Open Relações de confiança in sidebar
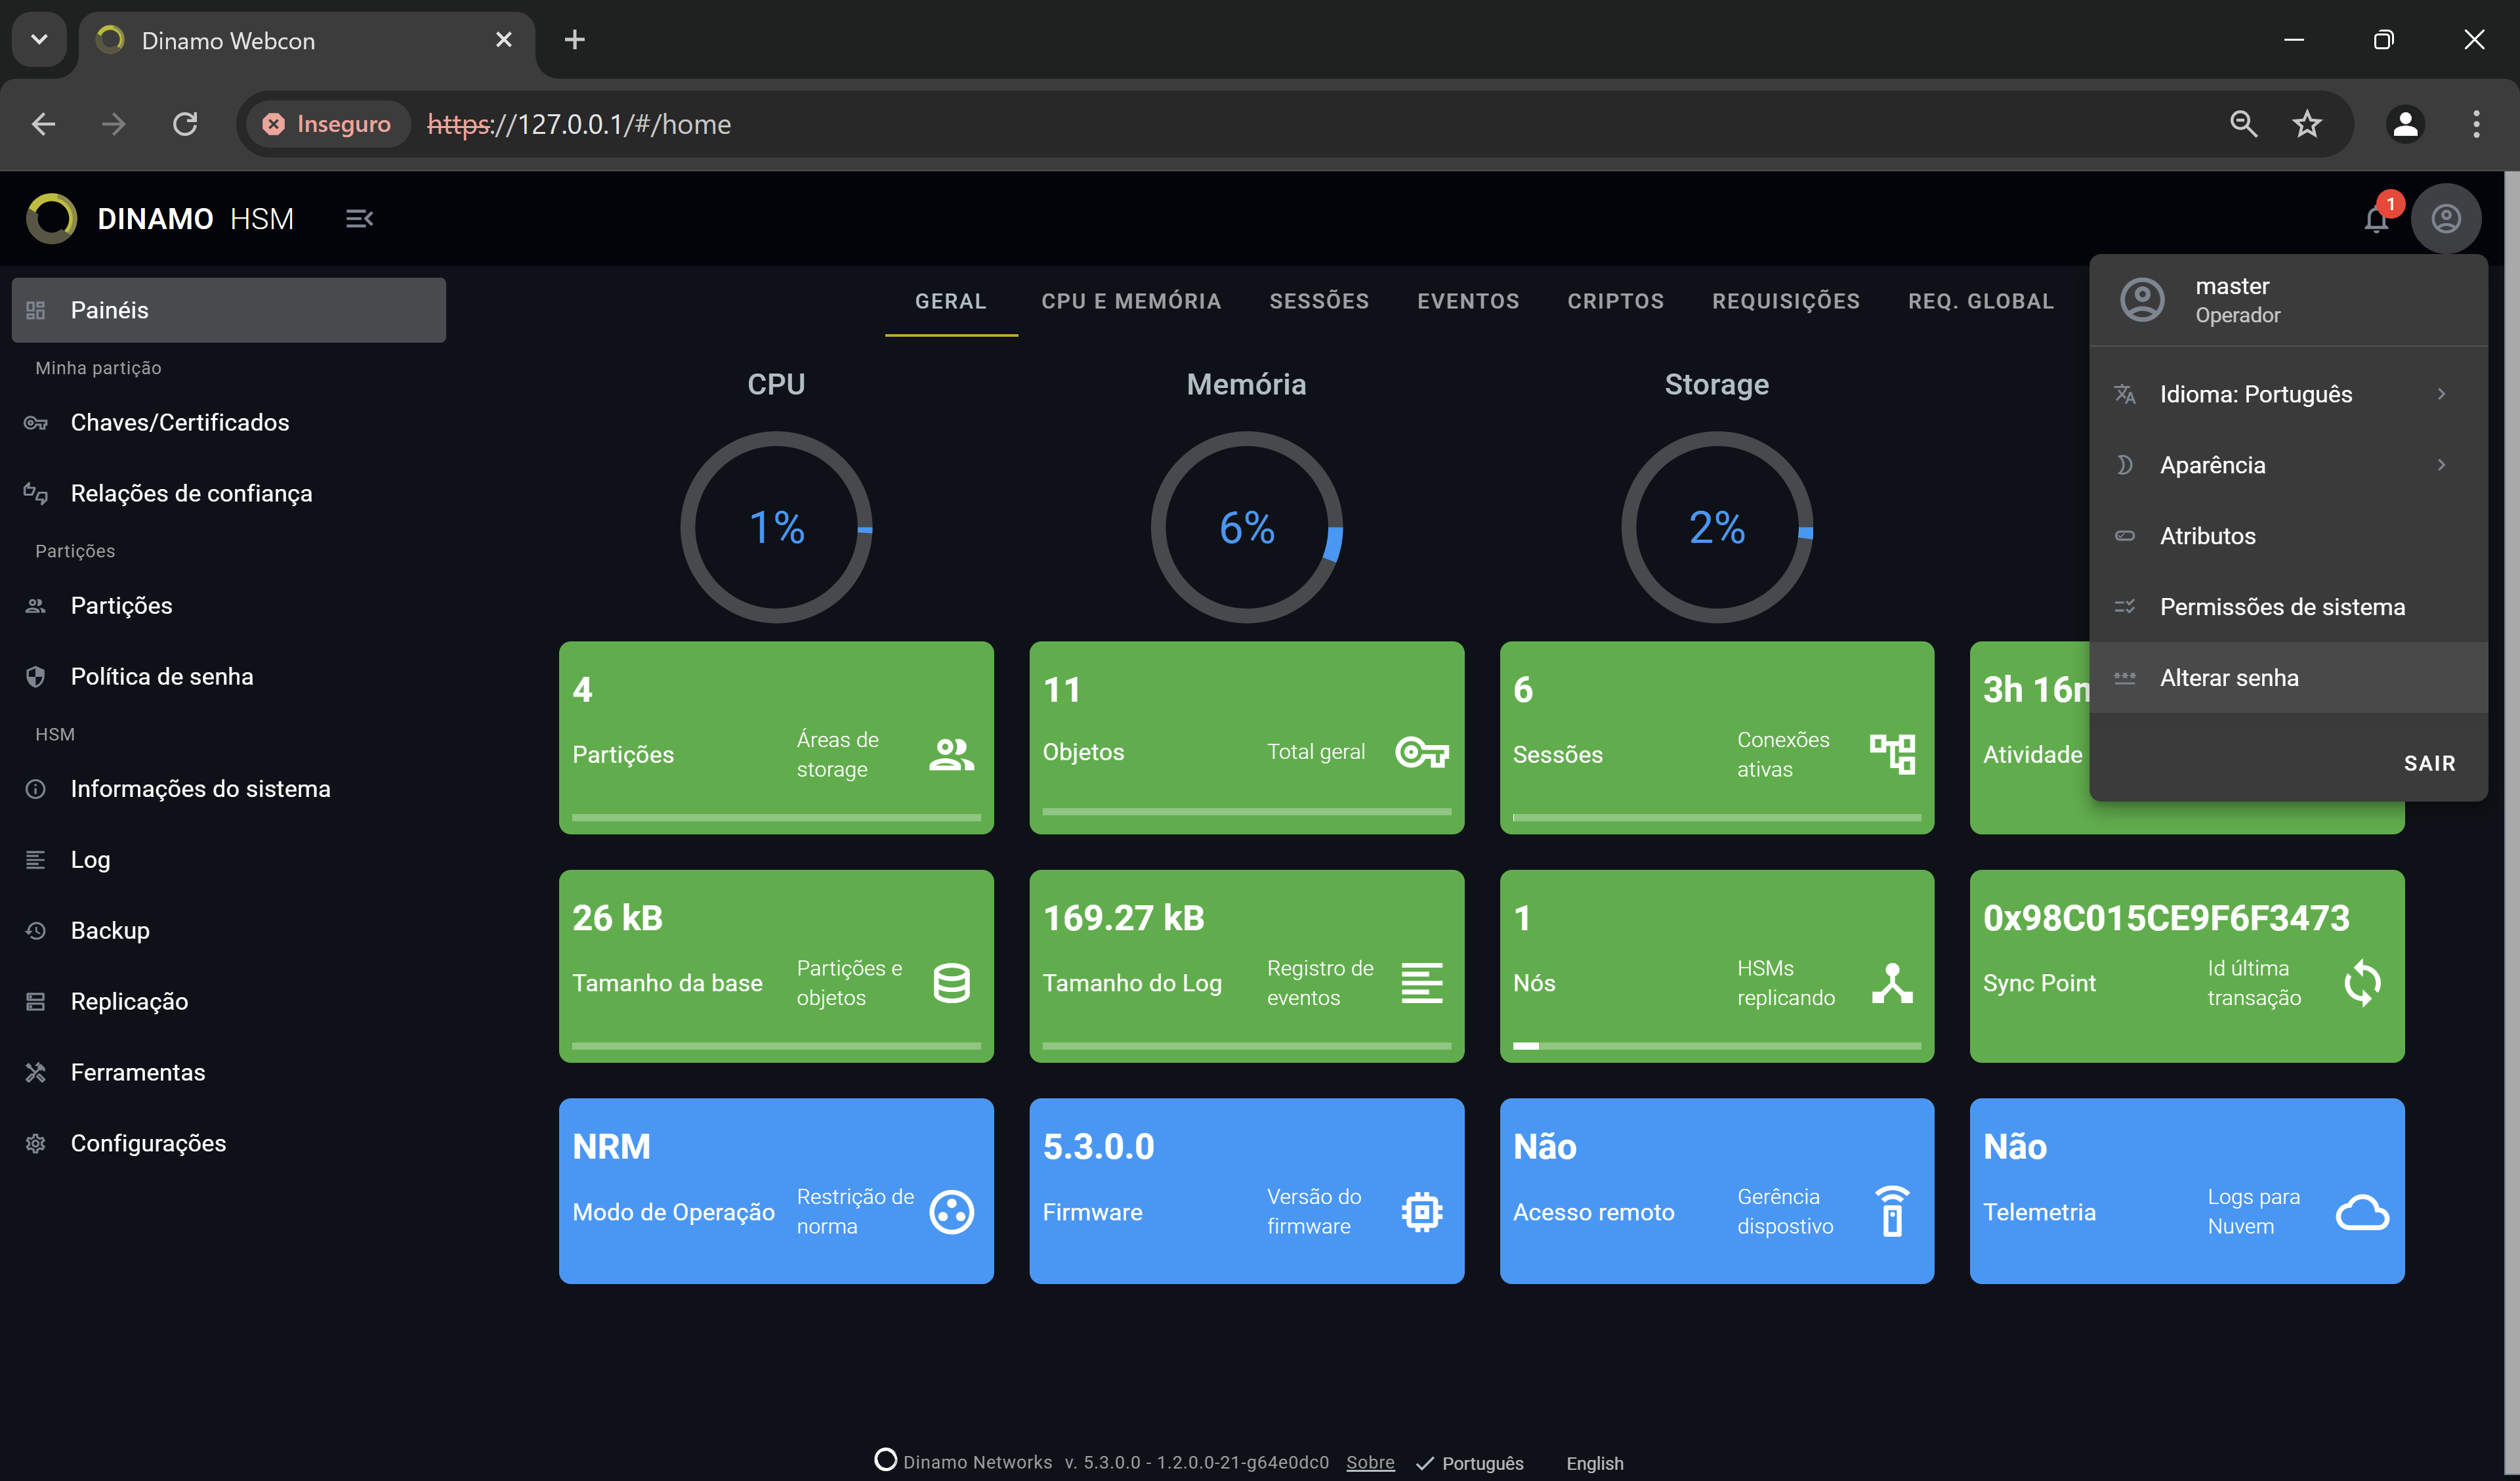Viewport: 2520px width, 1481px height. click(x=229, y=493)
